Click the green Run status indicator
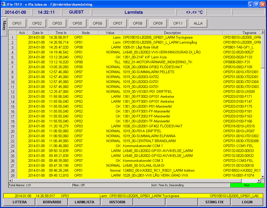Image resolution: width=267 pixels, height=208 pixels. click(x=247, y=185)
